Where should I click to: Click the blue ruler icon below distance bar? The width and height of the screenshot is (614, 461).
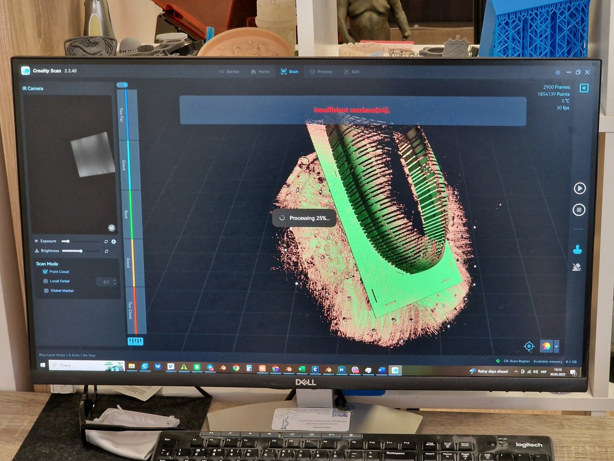pos(135,341)
